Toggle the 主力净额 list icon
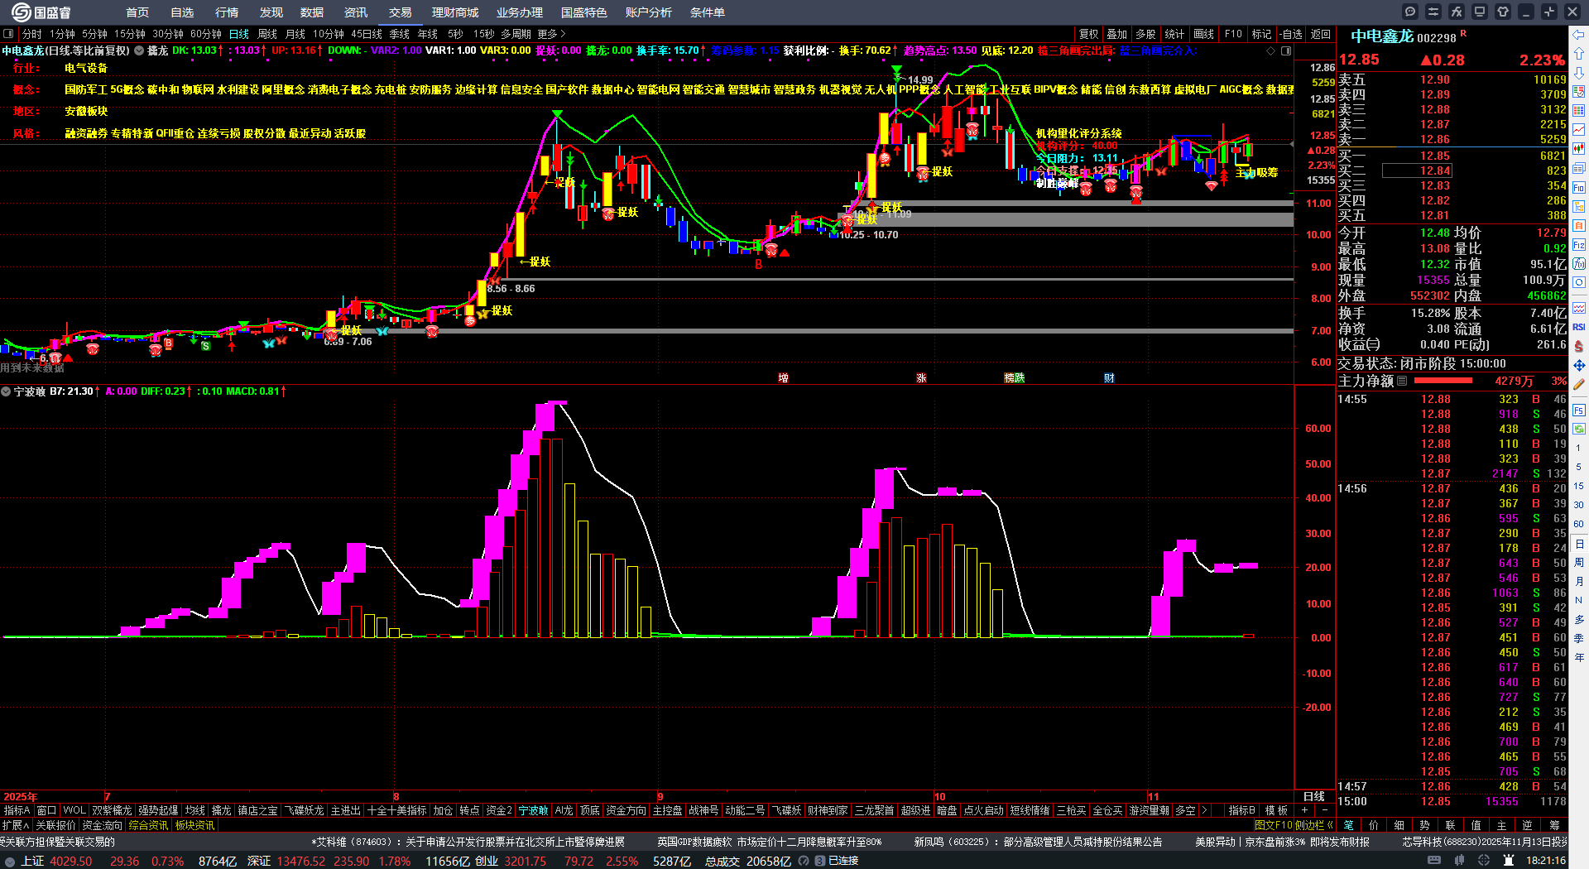Viewport: 1589px width, 869px height. [x=1402, y=381]
